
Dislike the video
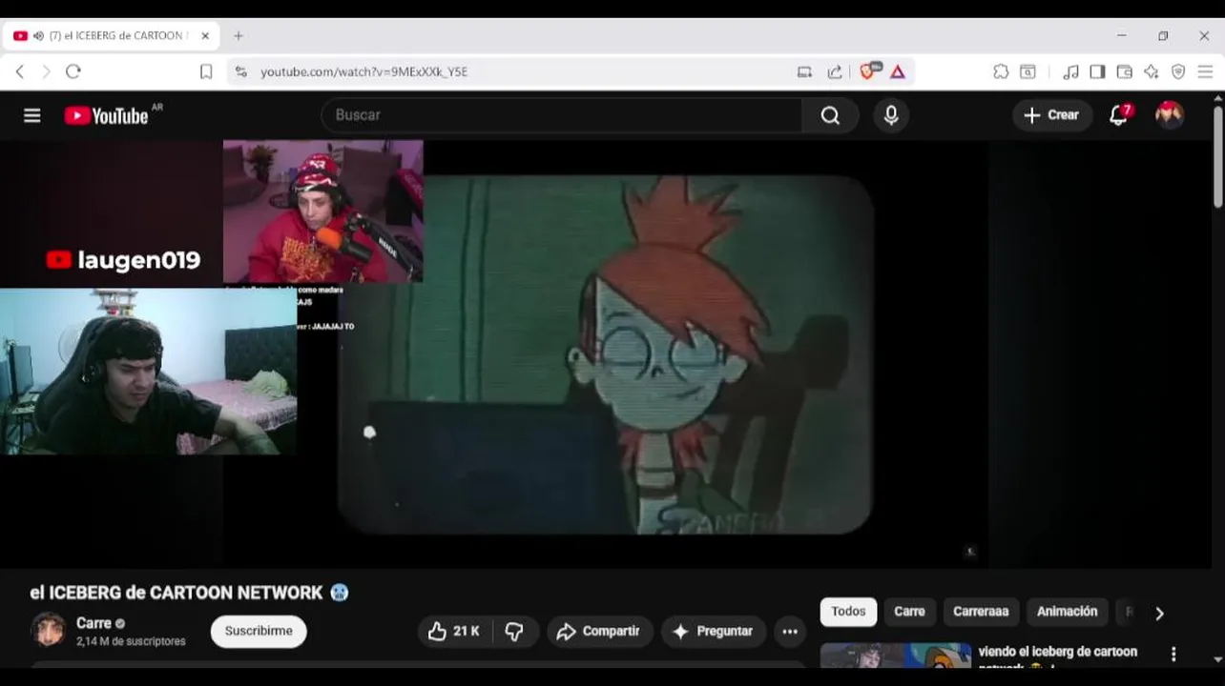point(515,631)
